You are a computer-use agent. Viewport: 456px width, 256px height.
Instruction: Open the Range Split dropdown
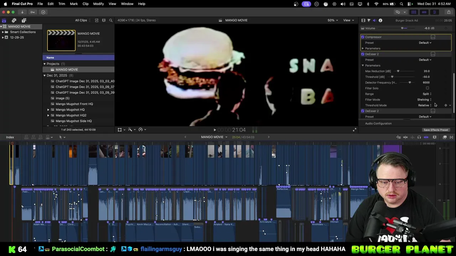pyautogui.click(x=427, y=94)
